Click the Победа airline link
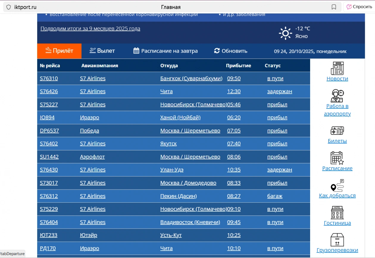375x258 pixels. point(89,131)
